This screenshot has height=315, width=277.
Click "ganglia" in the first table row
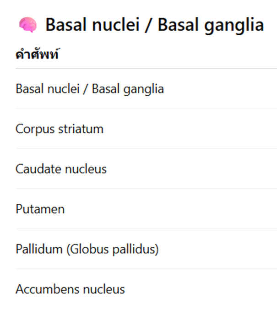[144, 89]
